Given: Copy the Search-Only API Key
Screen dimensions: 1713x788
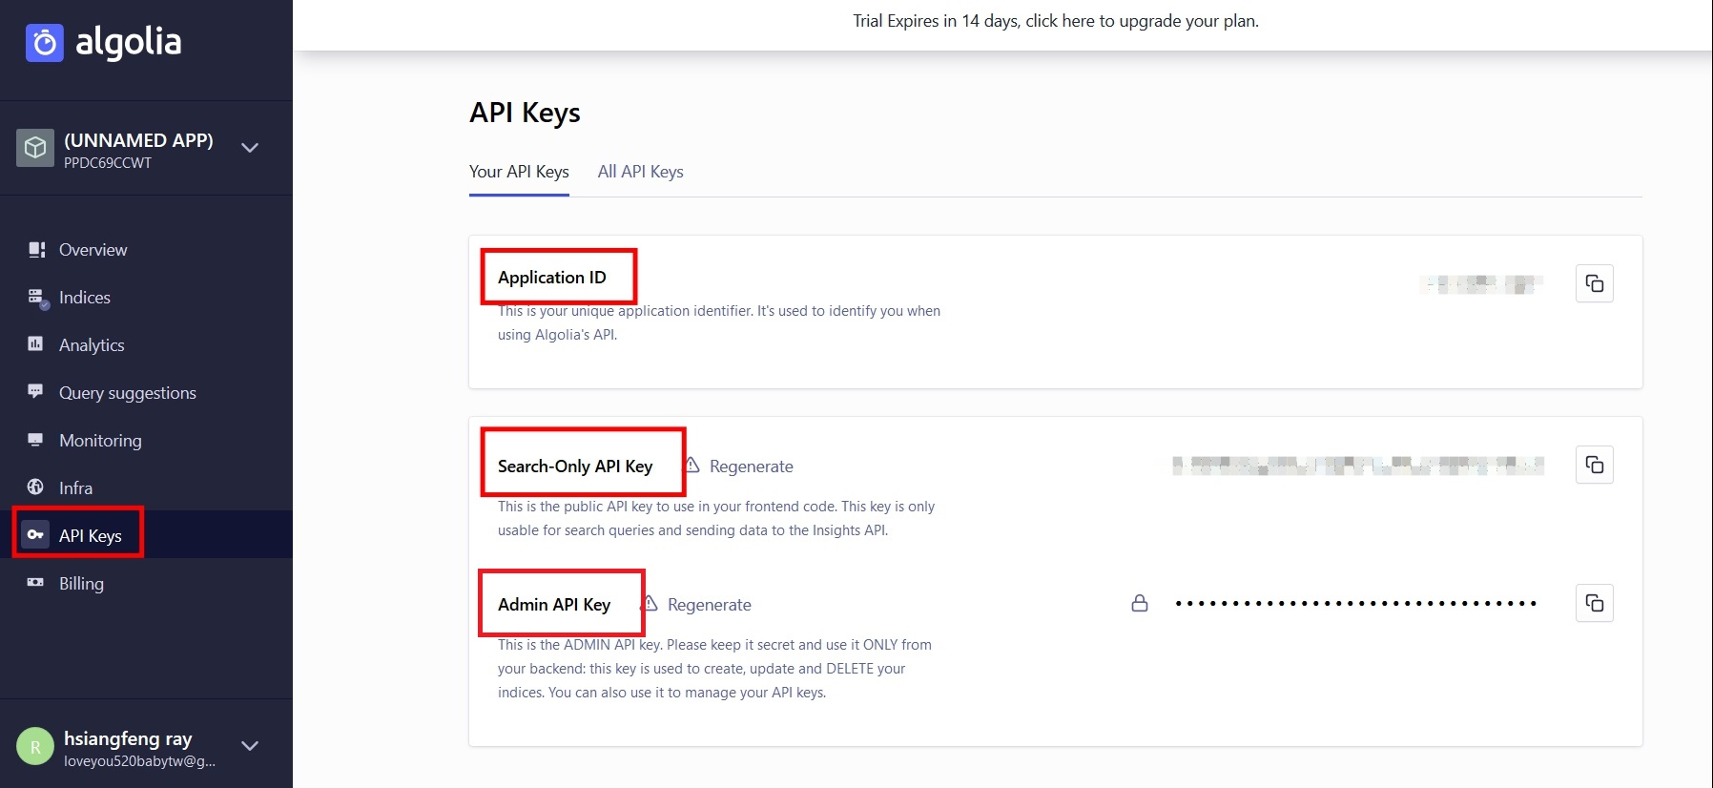Looking at the screenshot, I should pyautogui.click(x=1595, y=465).
